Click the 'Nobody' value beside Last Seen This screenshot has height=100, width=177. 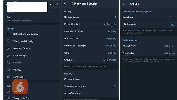click(112, 31)
